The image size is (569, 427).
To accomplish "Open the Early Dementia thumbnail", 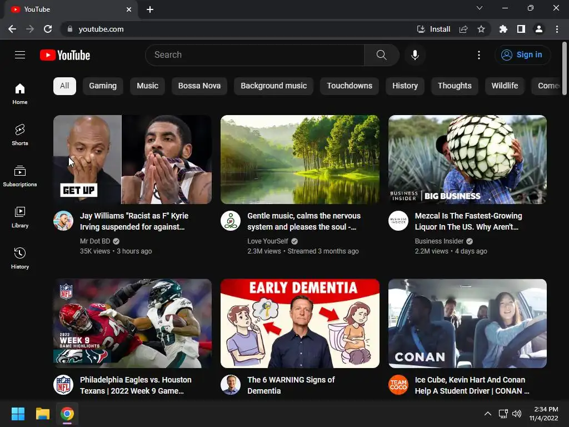I will [300, 324].
